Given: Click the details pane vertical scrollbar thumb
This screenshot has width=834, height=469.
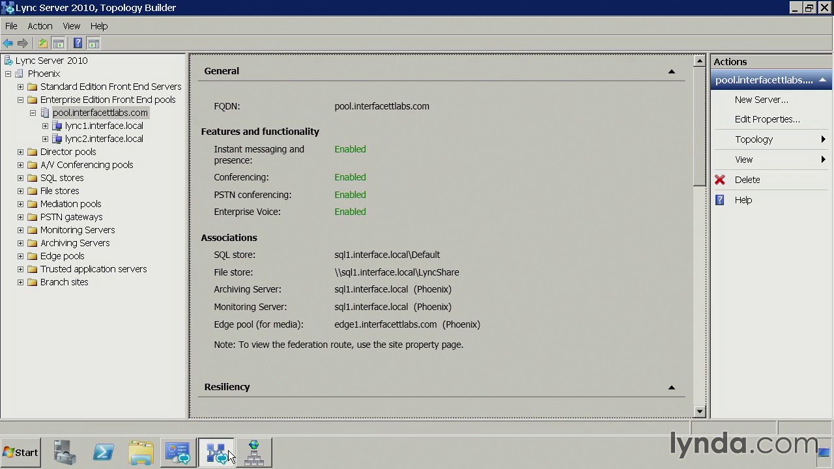Looking at the screenshot, I should (x=700, y=126).
